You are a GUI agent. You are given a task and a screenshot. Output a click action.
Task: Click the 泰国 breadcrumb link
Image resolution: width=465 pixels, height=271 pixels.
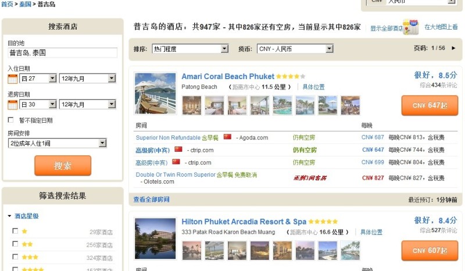pos(24,4)
